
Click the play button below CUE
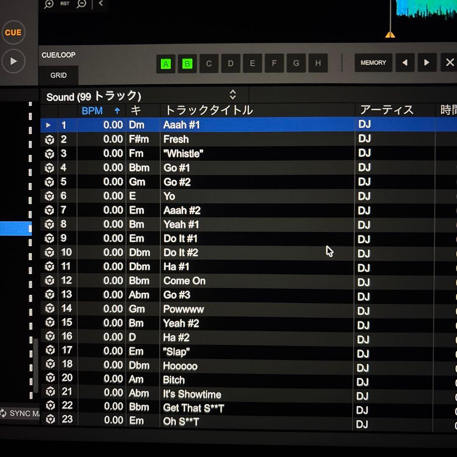[x=14, y=61]
